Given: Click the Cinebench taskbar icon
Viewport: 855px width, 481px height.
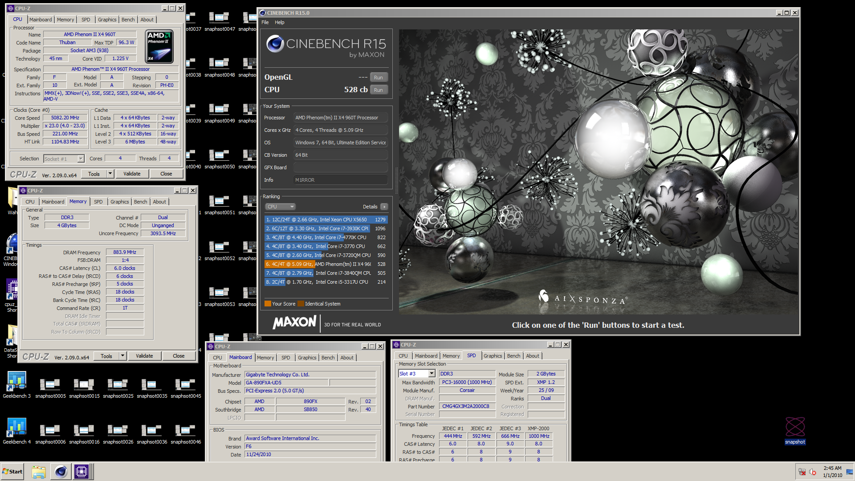Looking at the screenshot, I should [x=61, y=472].
